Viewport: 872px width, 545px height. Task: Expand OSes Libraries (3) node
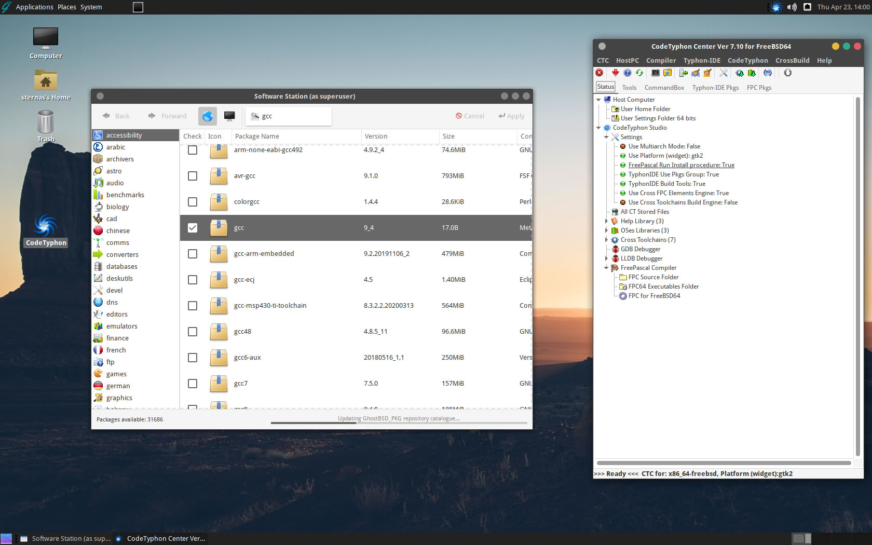click(x=606, y=230)
